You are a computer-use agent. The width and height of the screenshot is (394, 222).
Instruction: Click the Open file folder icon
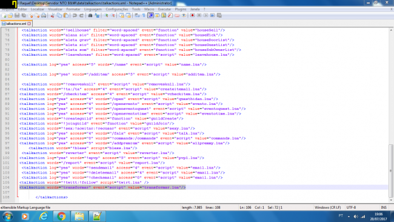click(10, 16)
